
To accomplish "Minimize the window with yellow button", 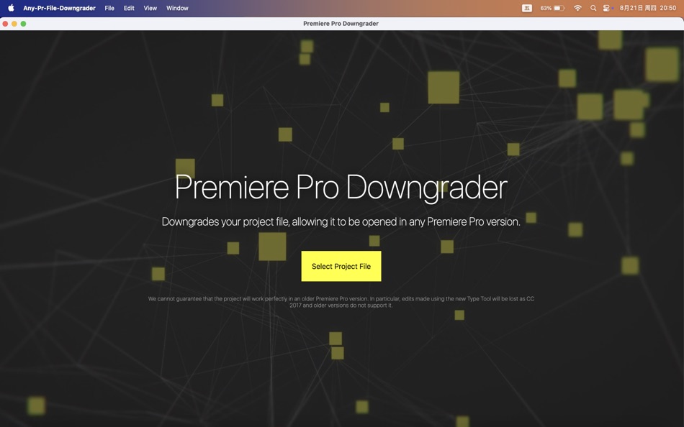I will pos(14,24).
